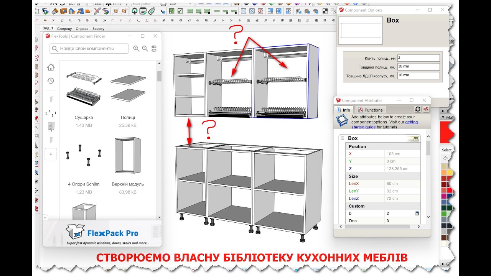Open Component Attributes tag toolbar icon
This screenshot has width=491, height=276.
152,11
